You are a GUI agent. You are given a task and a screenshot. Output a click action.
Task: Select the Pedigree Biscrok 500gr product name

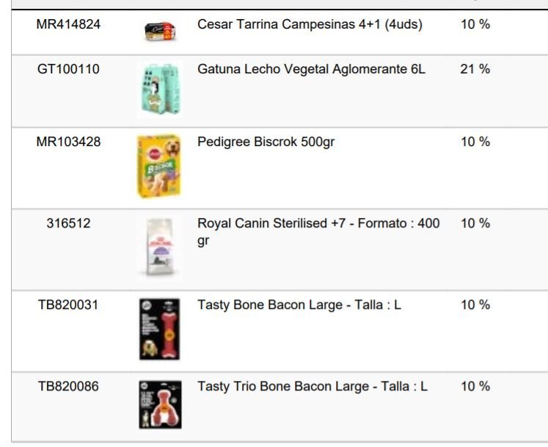click(266, 142)
